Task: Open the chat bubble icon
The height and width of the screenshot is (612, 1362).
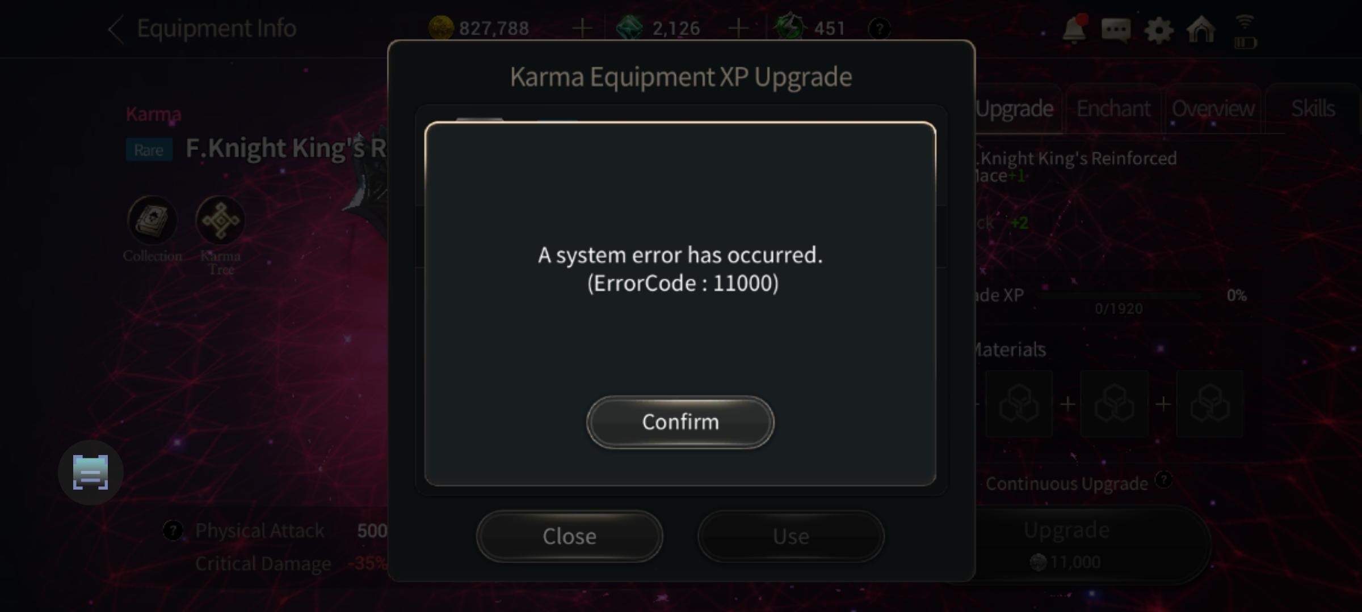Action: pos(1116,29)
